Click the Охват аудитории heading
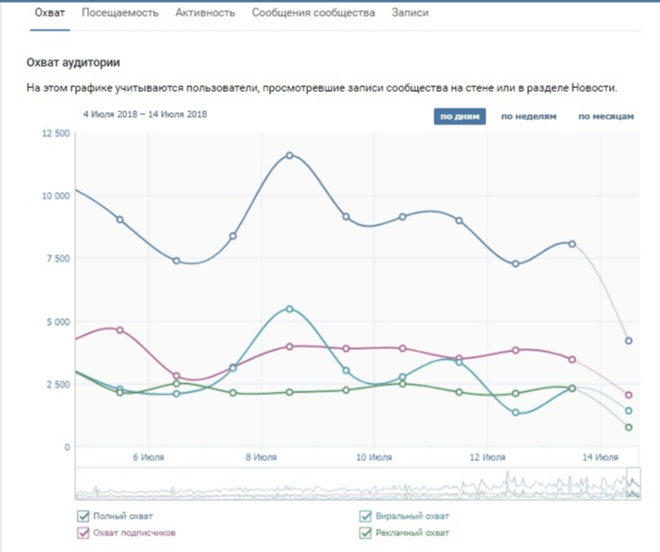660x552 pixels. point(73,63)
